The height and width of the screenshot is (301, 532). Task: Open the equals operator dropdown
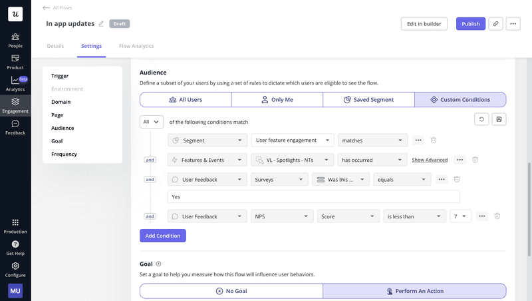pyautogui.click(x=402, y=179)
